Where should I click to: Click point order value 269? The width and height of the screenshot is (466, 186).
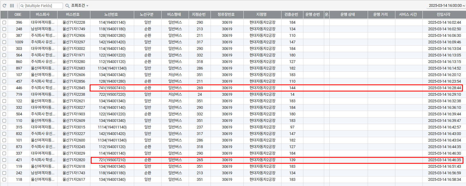click(200, 88)
